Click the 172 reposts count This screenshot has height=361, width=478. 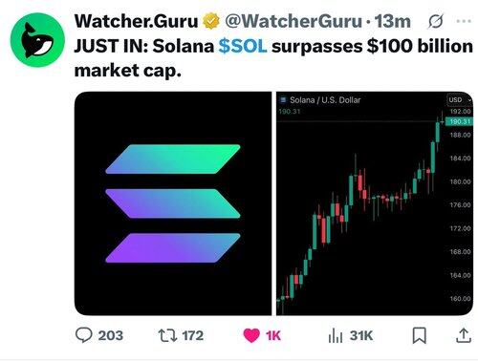[x=192, y=335]
